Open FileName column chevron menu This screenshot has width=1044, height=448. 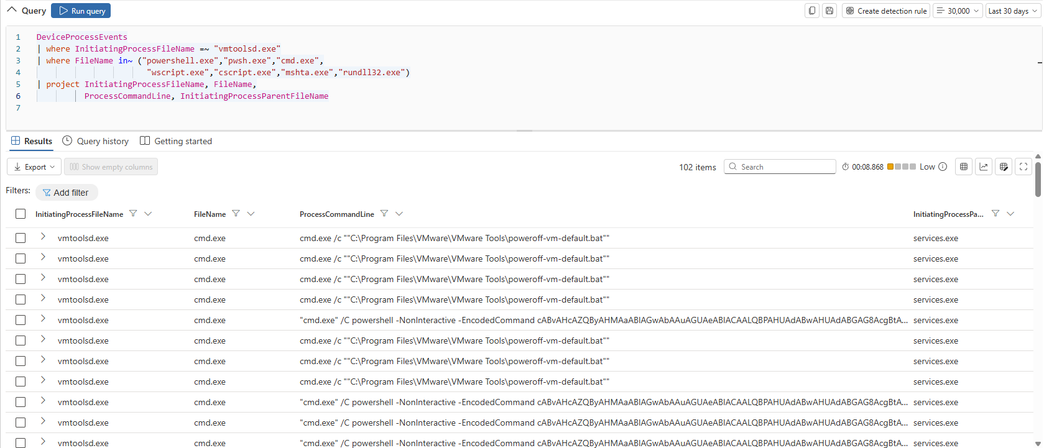pos(251,214)
